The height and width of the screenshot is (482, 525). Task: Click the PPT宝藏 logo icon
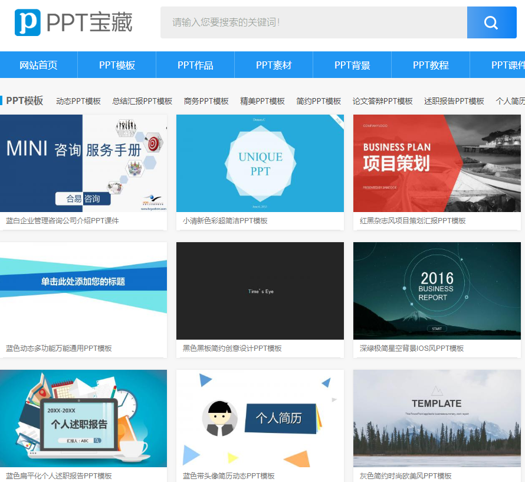point(28,22)
